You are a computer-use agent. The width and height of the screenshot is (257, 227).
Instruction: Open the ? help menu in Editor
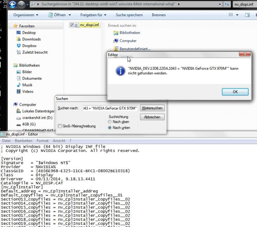pos(71,141)
